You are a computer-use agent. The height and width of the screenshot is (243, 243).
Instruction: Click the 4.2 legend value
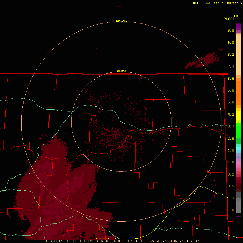231,114
